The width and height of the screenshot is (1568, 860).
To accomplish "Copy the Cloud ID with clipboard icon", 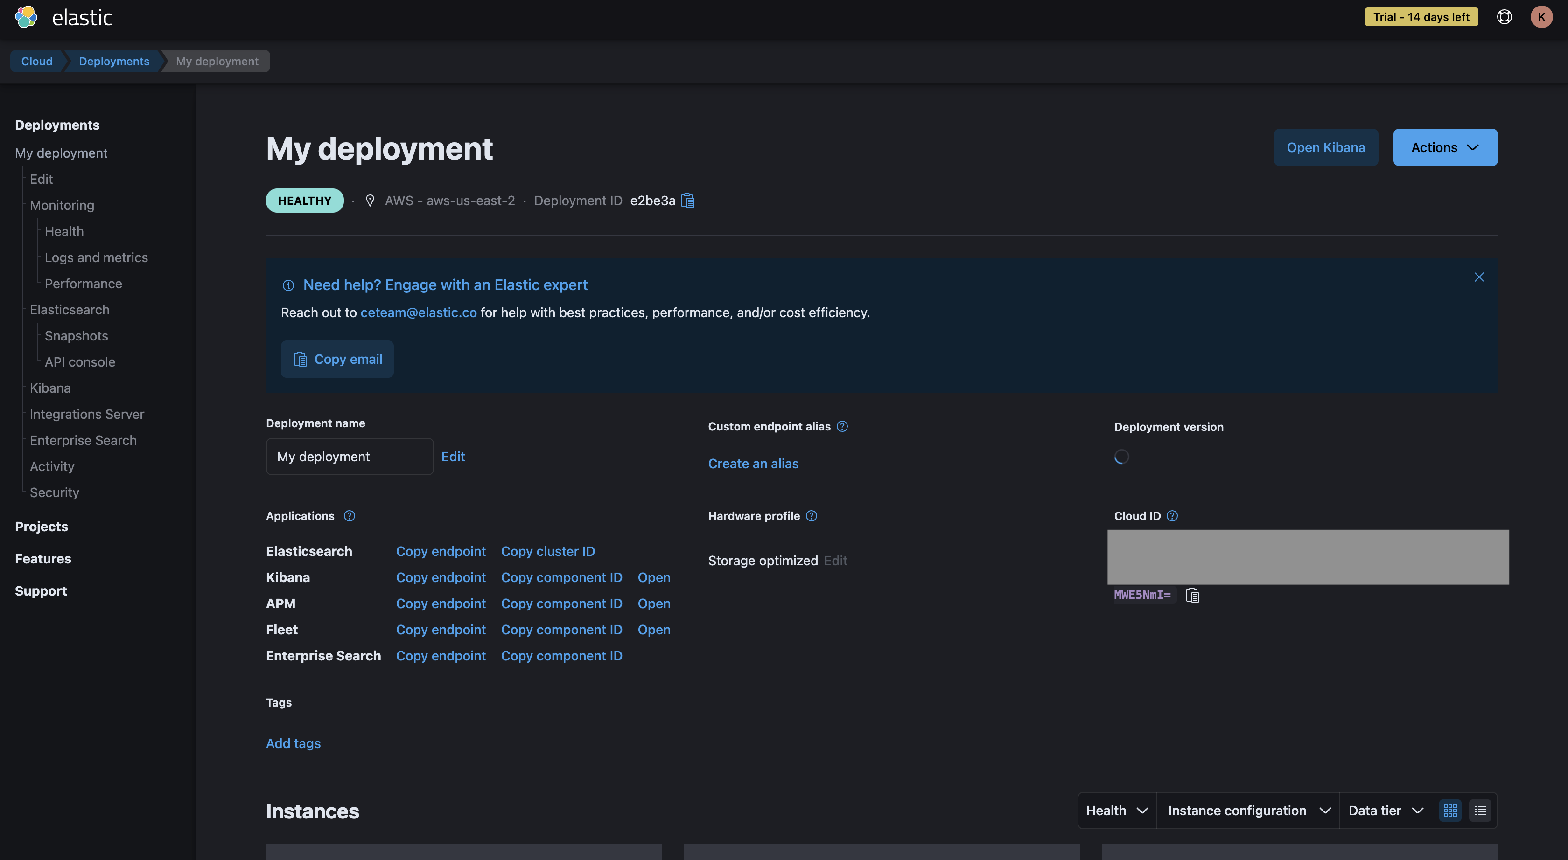I will tap(1192, 595).
